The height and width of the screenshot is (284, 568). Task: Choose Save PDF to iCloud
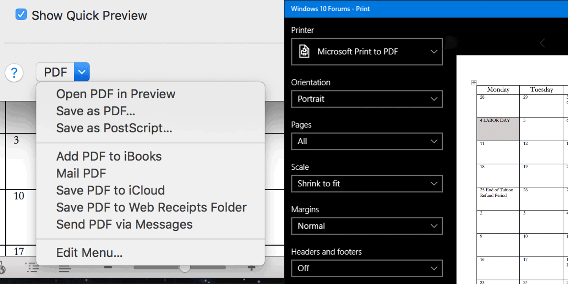[x=110, y=191]
